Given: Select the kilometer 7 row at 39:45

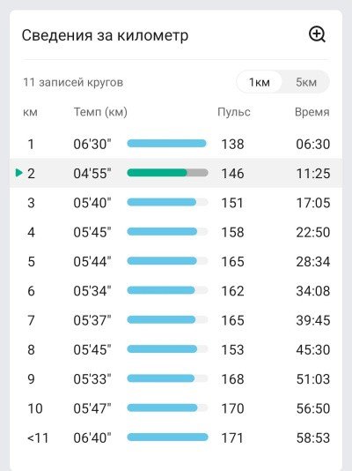Looking at the screenshot, I should [176, 320].
